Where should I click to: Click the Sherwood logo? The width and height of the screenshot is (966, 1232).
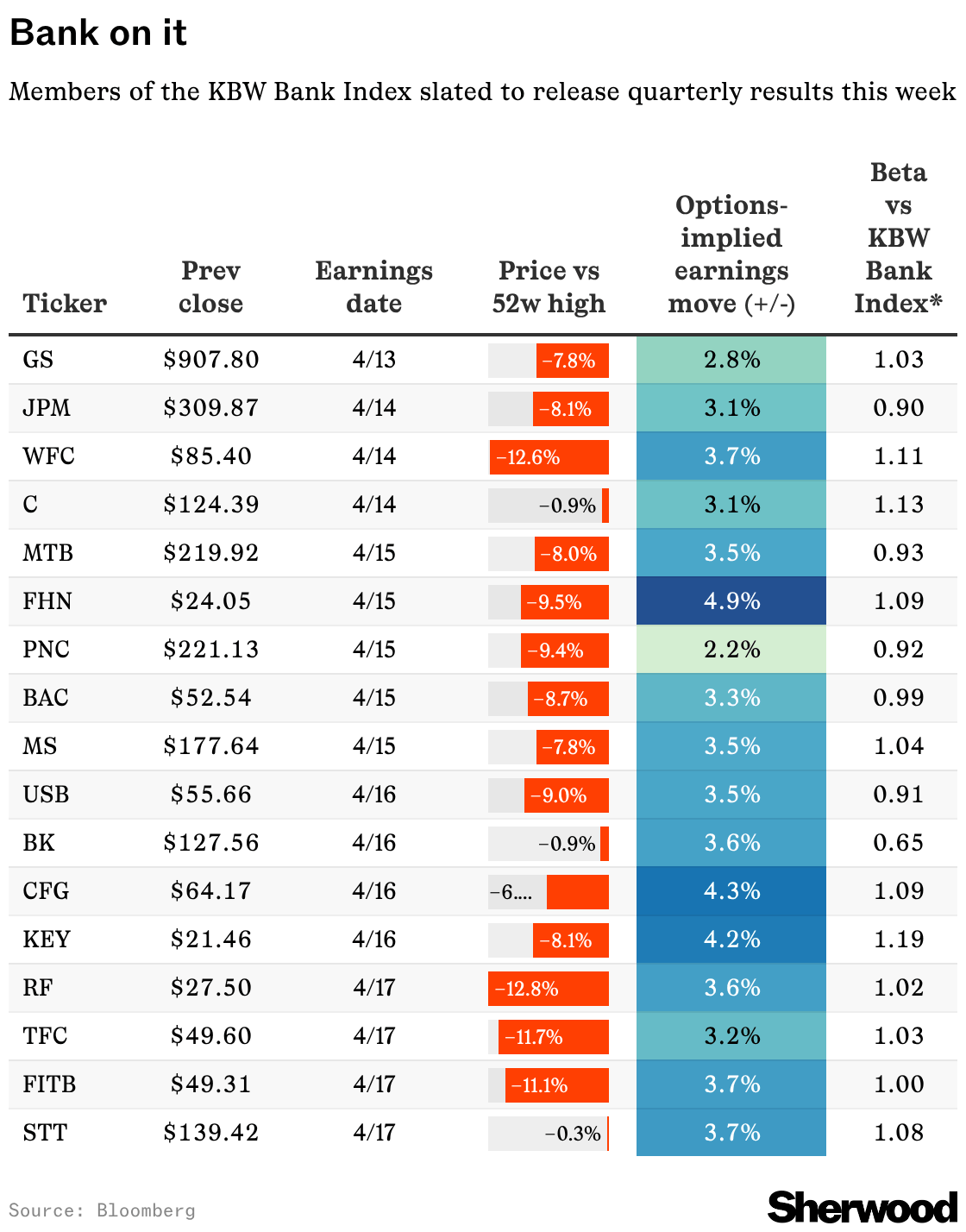tap(862, 1206)
